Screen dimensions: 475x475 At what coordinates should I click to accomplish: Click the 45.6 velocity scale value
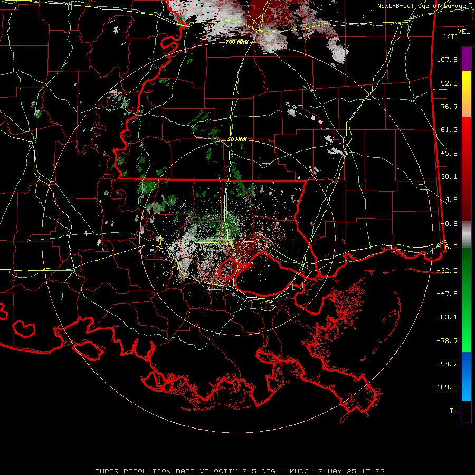pyautogui.click(x=449, y=153)
